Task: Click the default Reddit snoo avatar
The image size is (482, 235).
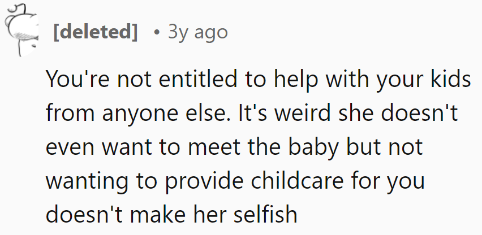Action: (x=21, y=30)
